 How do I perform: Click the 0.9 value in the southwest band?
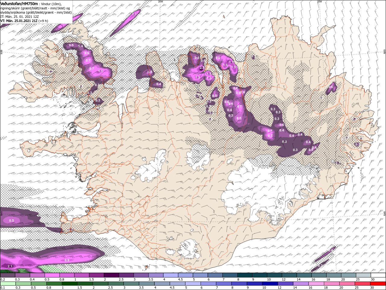[x=67, y=260]
